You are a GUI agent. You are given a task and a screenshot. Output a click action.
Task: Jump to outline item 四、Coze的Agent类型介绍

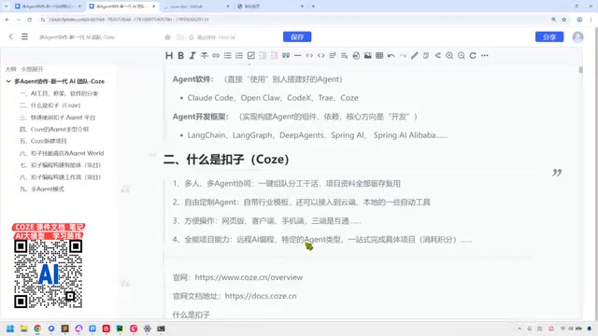coord(54,129)
